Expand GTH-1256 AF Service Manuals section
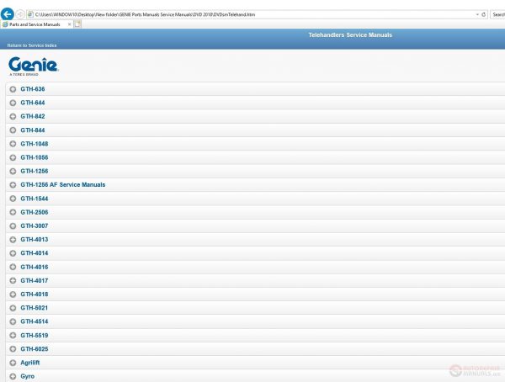Image resolution: width=505 pixels, height=382 pixels. pos(255,185)
